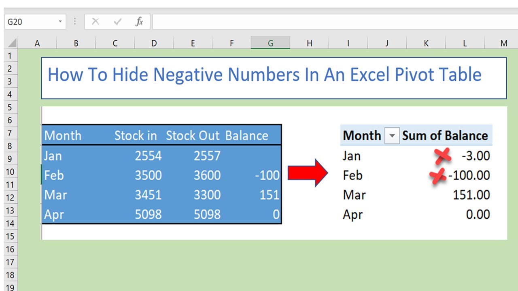The height and width of the screenshot is (291, 518).
Task: Select column L header
Action: point(465,43)
